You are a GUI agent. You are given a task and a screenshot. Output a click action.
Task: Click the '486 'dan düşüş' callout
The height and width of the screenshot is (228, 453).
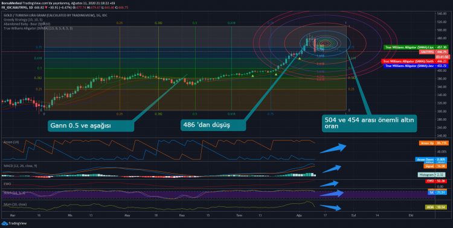pyautogui.click(x=213, y=125)
